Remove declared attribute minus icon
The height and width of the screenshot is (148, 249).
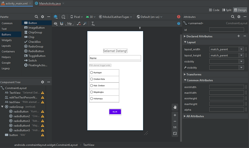245,36
